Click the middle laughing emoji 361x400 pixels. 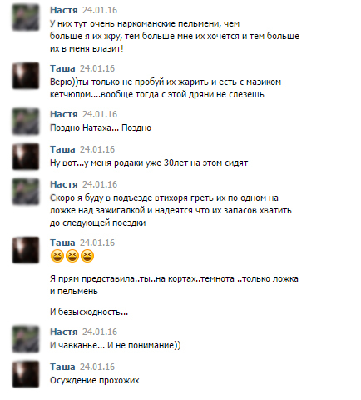click(x=72, y=256)
